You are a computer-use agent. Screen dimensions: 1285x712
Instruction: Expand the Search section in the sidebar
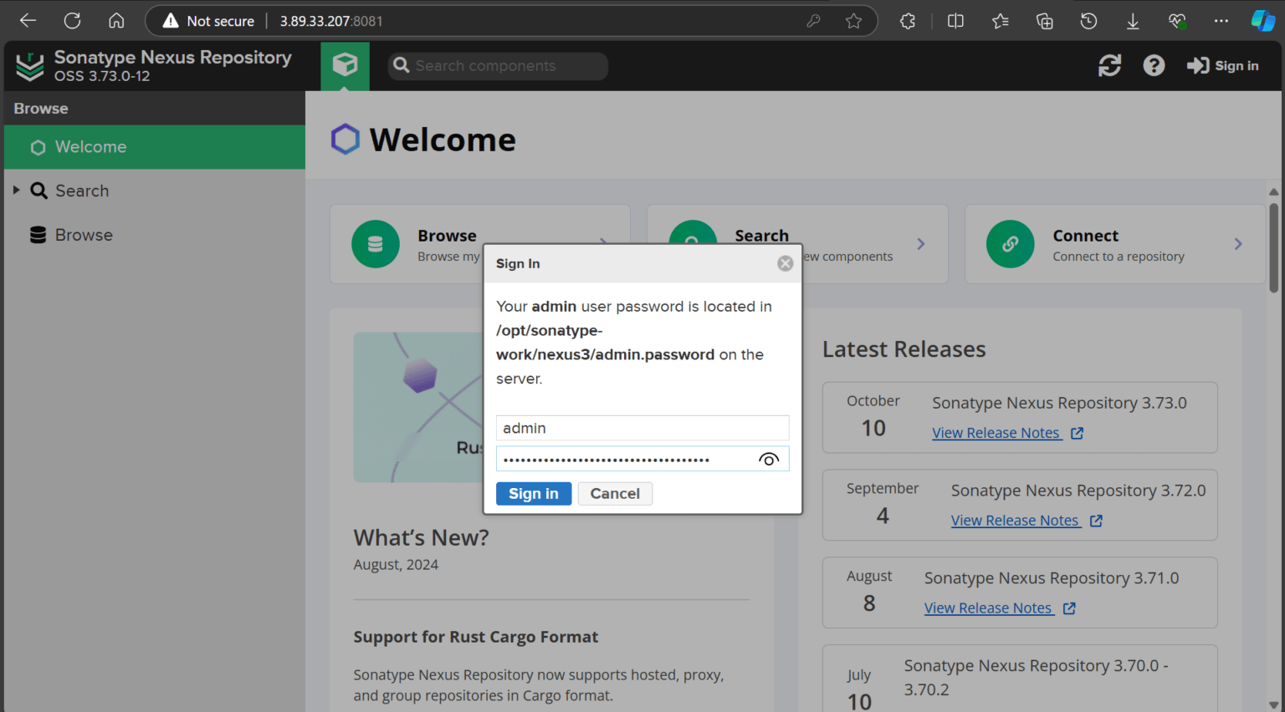pos(15,191)
